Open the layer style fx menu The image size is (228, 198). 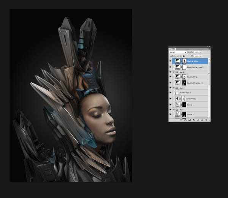tap(185, 120)
